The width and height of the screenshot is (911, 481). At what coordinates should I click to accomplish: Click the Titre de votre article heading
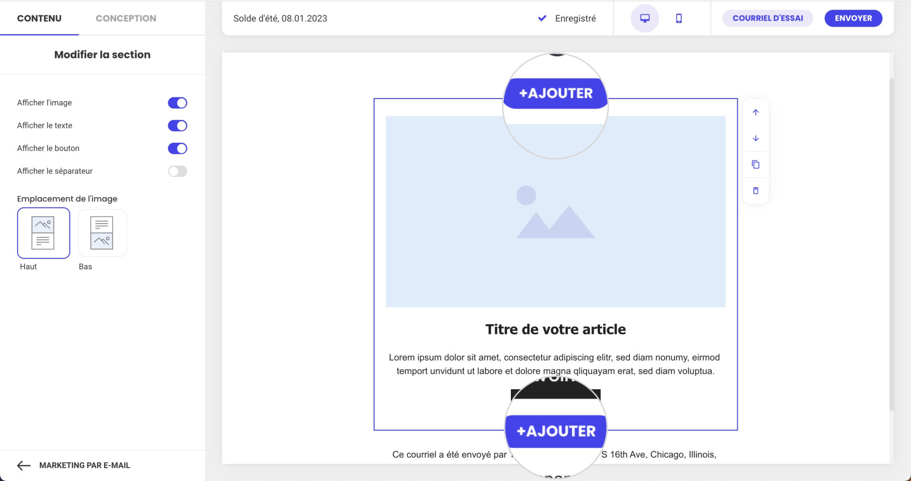pyautogui.click(x=556, y=329)
